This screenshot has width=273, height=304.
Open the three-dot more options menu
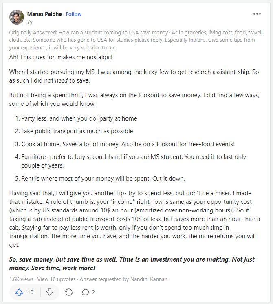[257, 14]
